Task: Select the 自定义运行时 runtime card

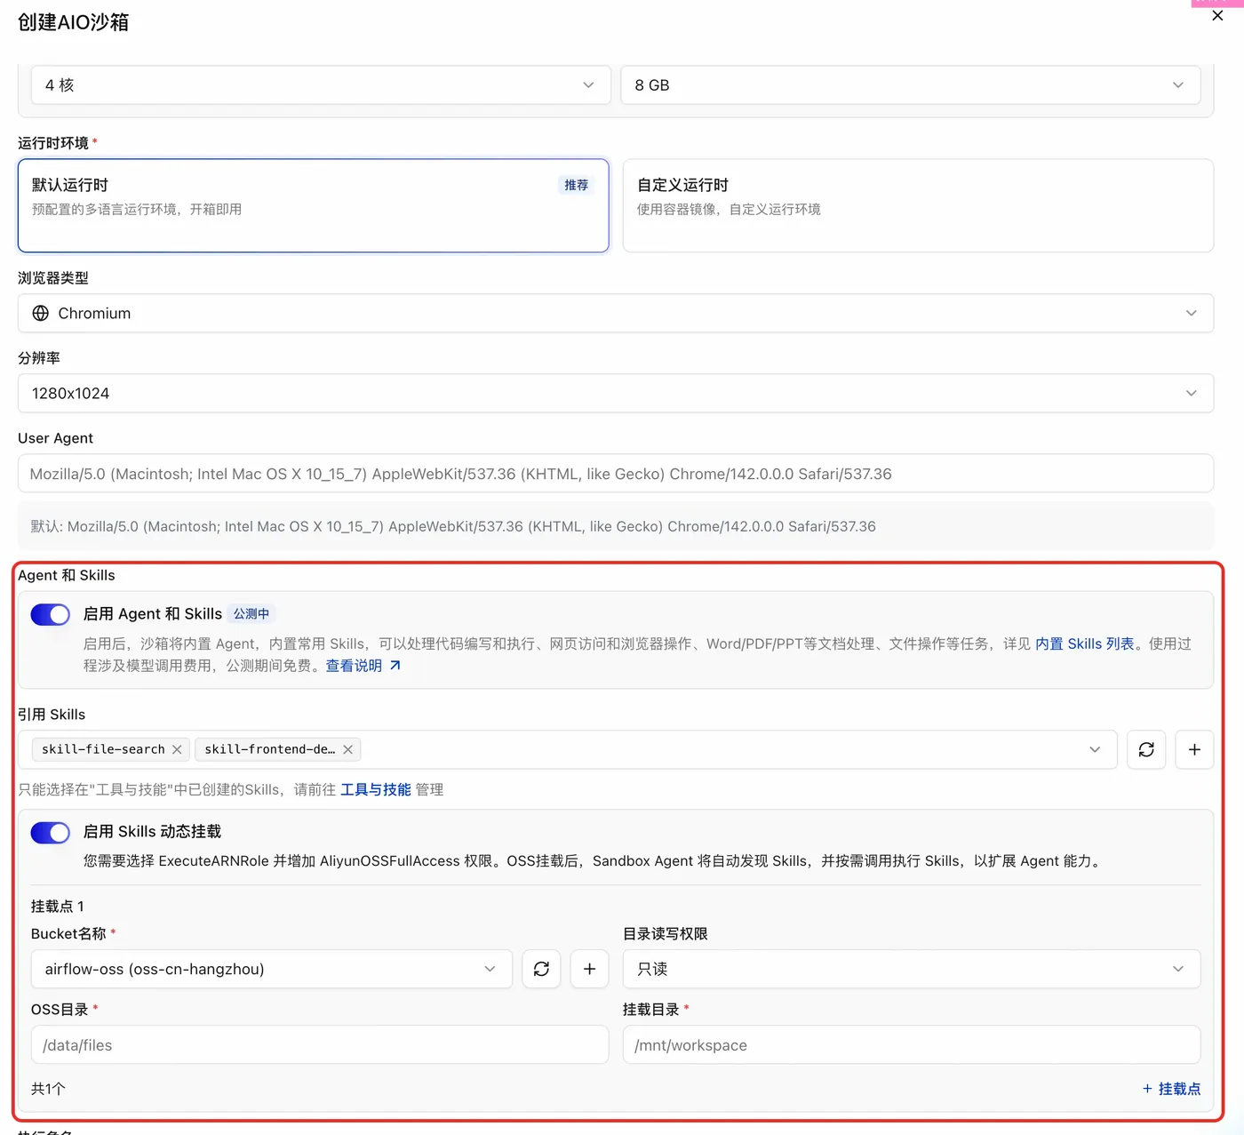Action: pos(918,205)
